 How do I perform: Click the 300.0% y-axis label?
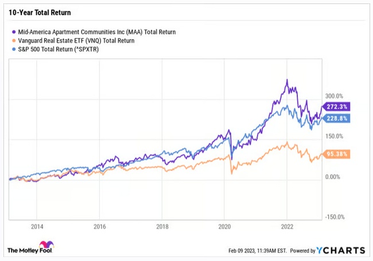pos(335,96)
